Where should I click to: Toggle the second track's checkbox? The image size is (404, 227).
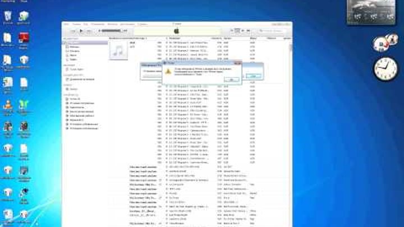pyautogui.click(x=167, y=47)
